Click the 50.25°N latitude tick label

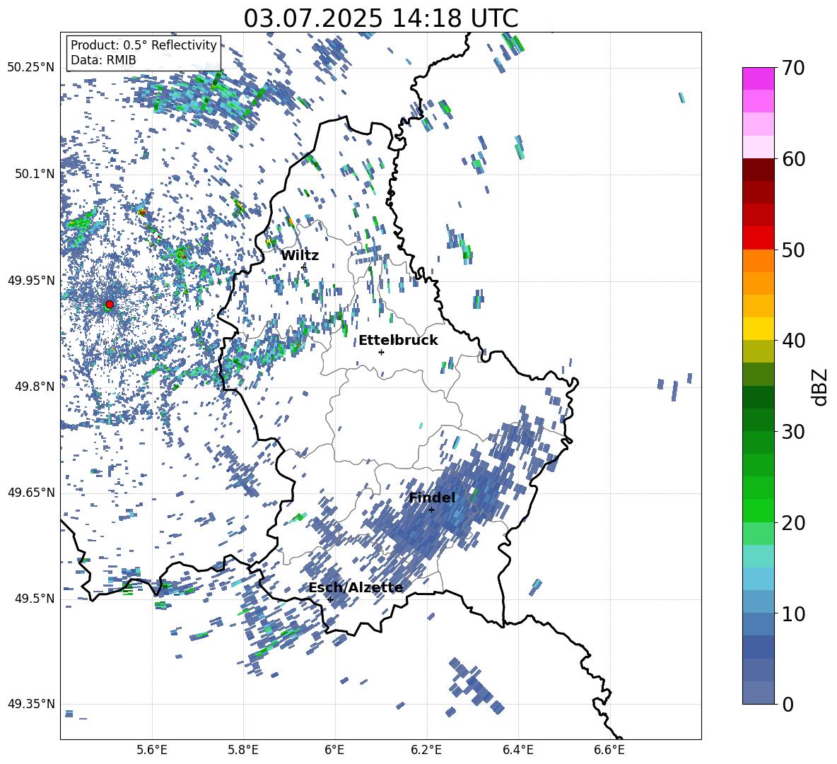tap(31, 68)
